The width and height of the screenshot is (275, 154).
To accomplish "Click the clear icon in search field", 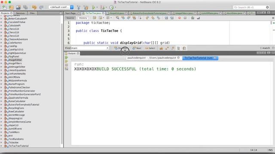I will point(267,7).
